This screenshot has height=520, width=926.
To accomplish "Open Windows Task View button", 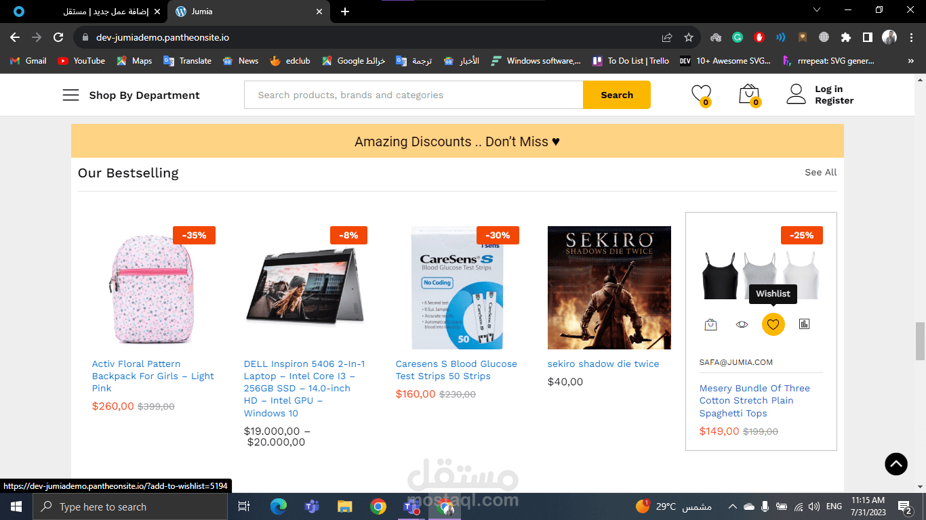I will (244, 506).
